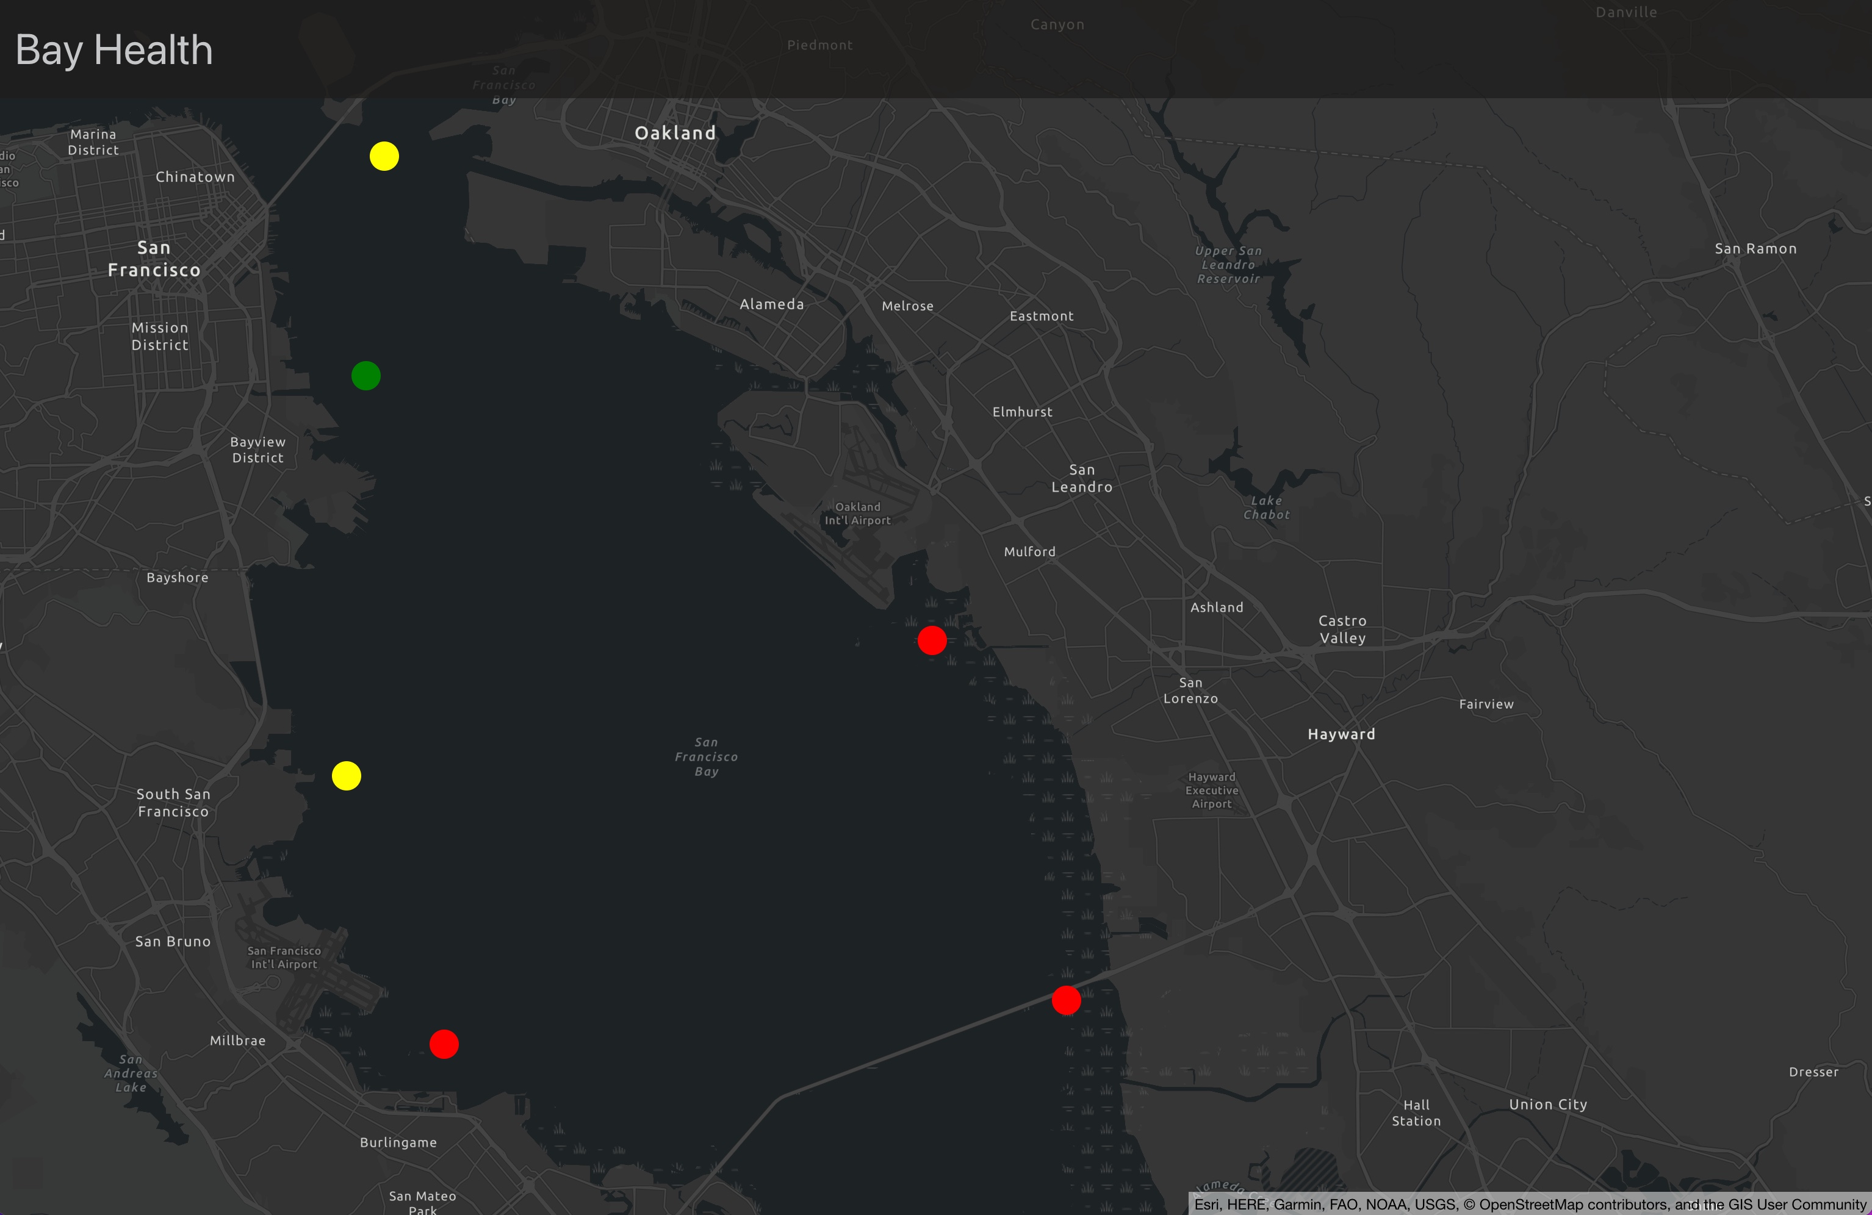This screenshot has height=1215, width=1872.
Task: Click the Oakland Int'l Airport label
Action: click(857, 514)
